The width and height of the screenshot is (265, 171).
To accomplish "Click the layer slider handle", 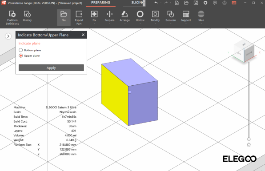I will (249, 139).
